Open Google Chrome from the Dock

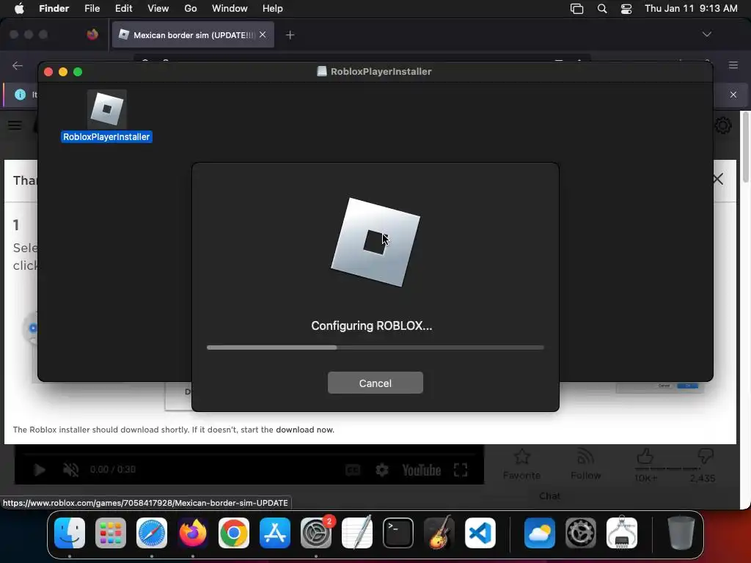234,533
